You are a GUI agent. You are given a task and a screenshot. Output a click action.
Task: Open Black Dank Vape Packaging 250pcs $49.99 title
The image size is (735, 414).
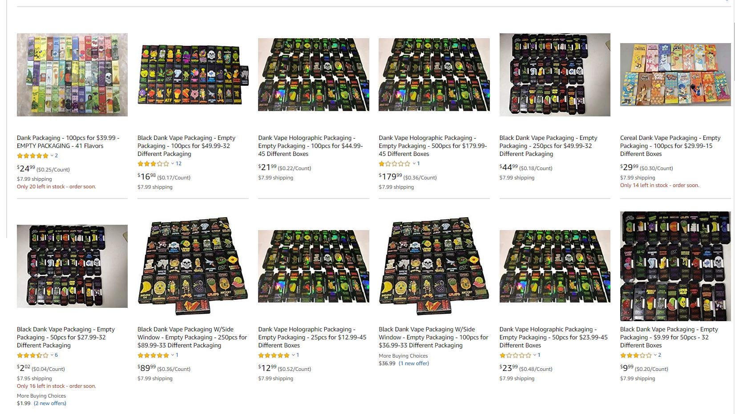(x=548, y=146)
